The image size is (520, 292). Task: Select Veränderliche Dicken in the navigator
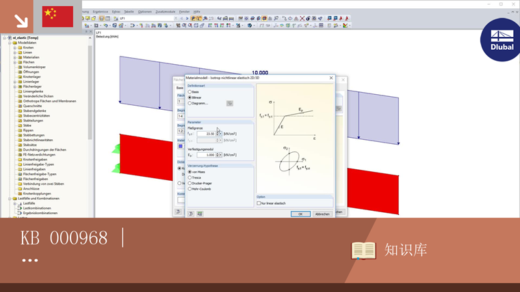tap(38, 96)
